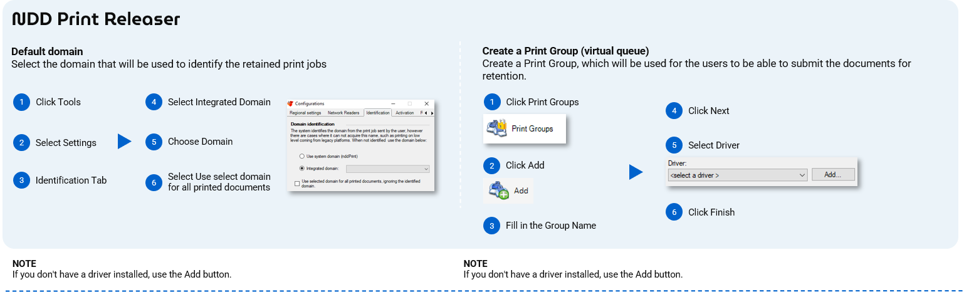Image resolution: width=964 pixels, height=292 pixels.
Task: Go to the Activation tab
Action: [x=404, y=113]
